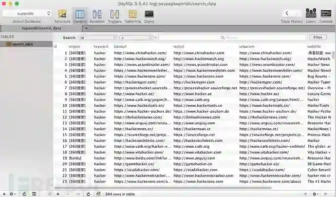This screenshot has height=197, width=336.
Task: Sort by the id column header
Action: [x=56, y=46]
